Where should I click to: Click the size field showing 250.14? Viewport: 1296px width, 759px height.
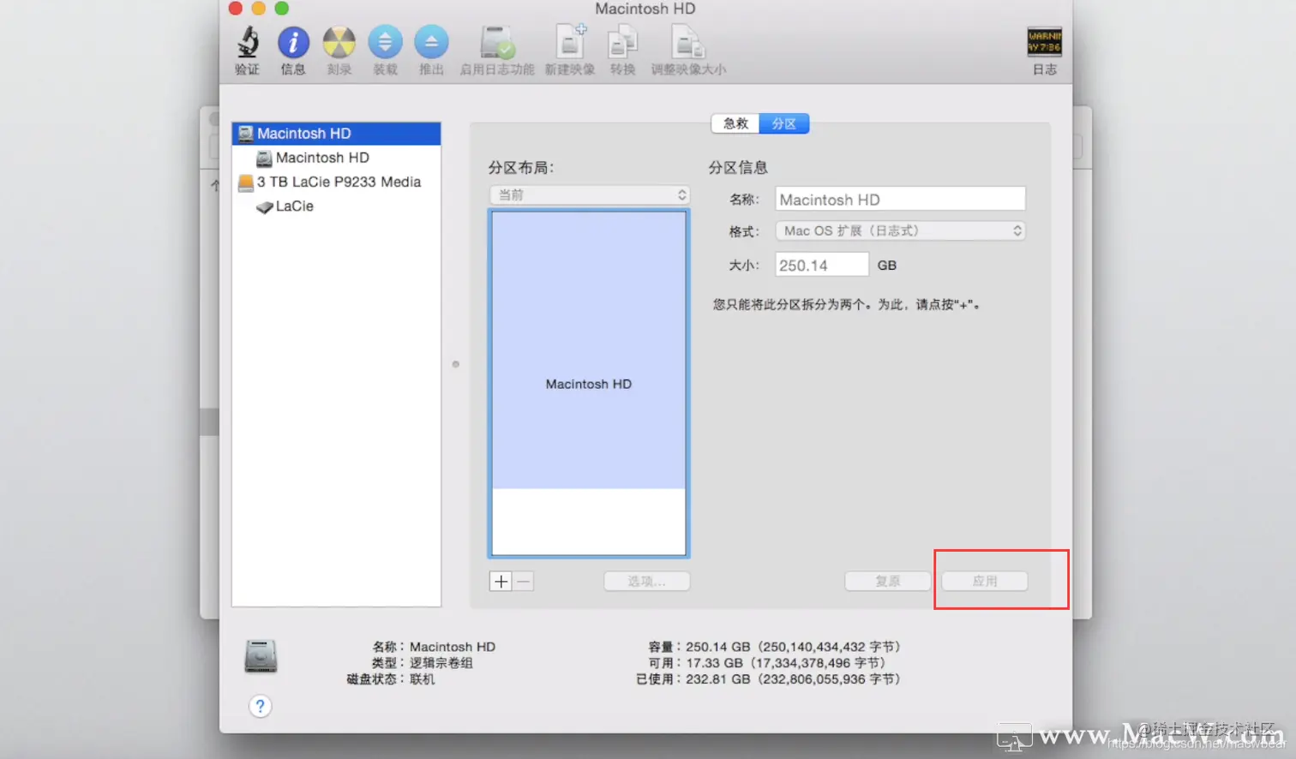[x=822, y=265]
